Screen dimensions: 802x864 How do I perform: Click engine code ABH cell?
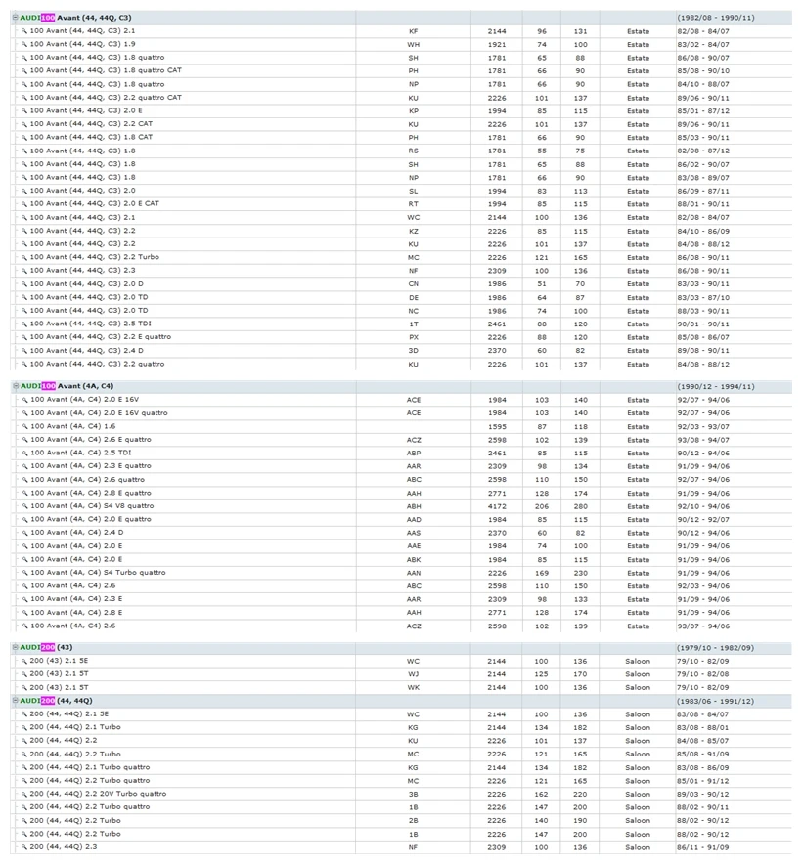(414, 506)
